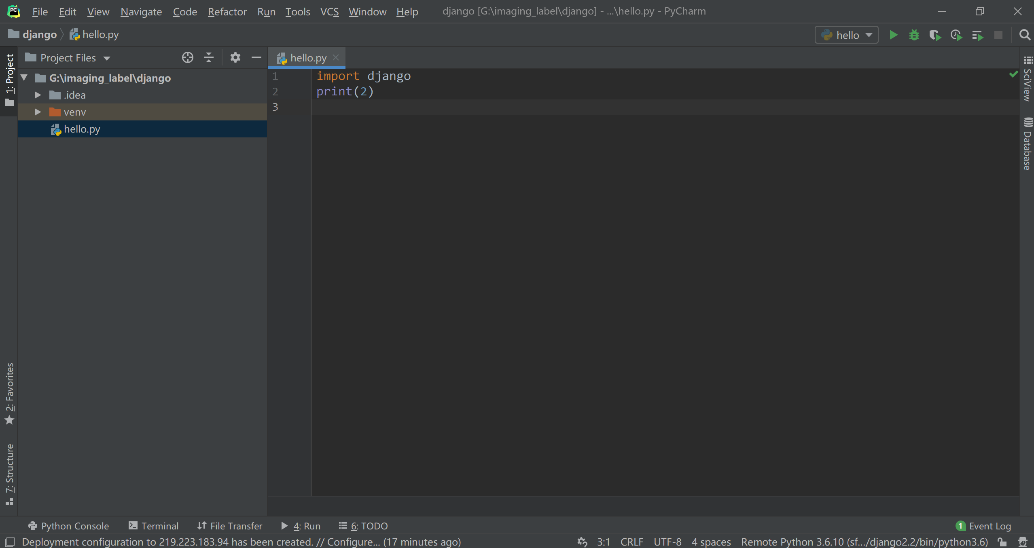Start debugging with the bug icon

914,35
